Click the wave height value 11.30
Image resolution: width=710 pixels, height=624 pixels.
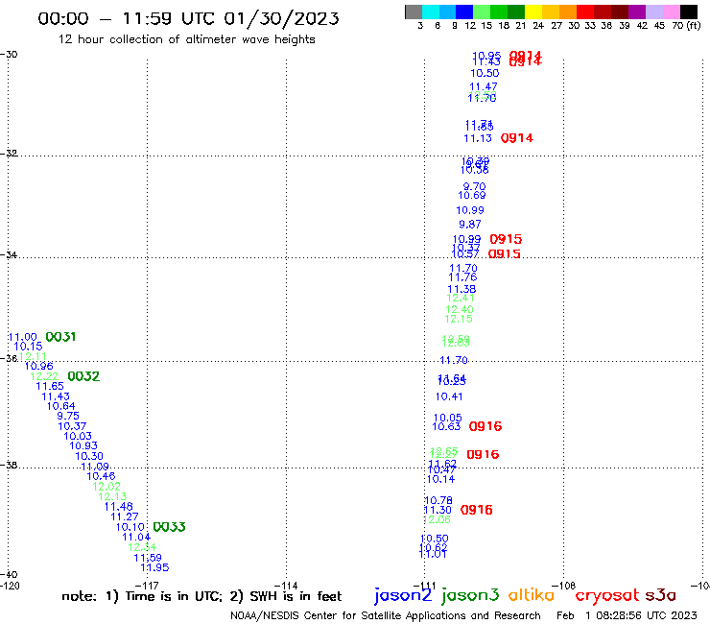pos(438,510)
